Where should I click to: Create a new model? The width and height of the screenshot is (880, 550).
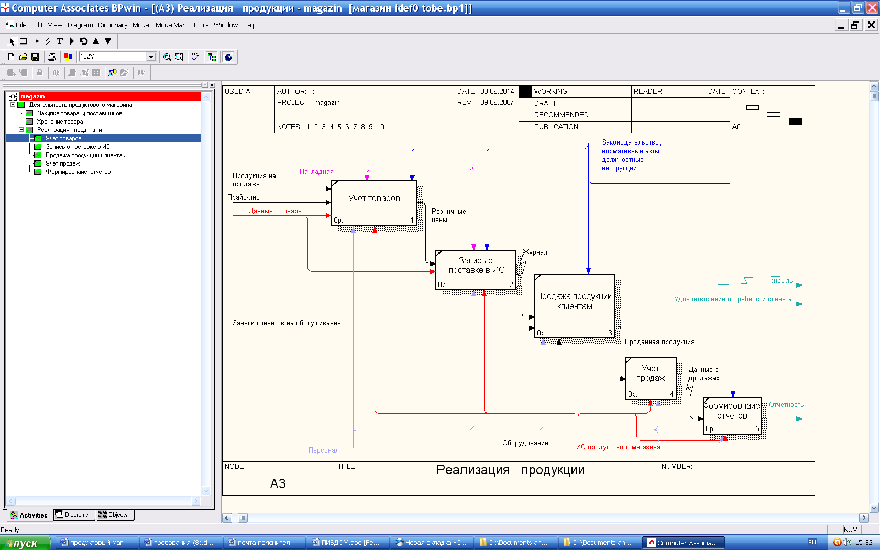tap(11, 57)
